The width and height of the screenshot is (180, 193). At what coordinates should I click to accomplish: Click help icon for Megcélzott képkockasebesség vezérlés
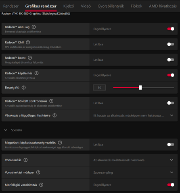pyautogui.click(x=60, y=143)
